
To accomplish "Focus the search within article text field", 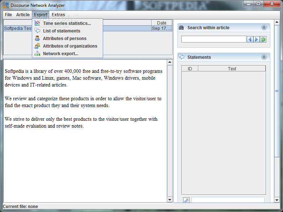I will click(x=214, y=39).
